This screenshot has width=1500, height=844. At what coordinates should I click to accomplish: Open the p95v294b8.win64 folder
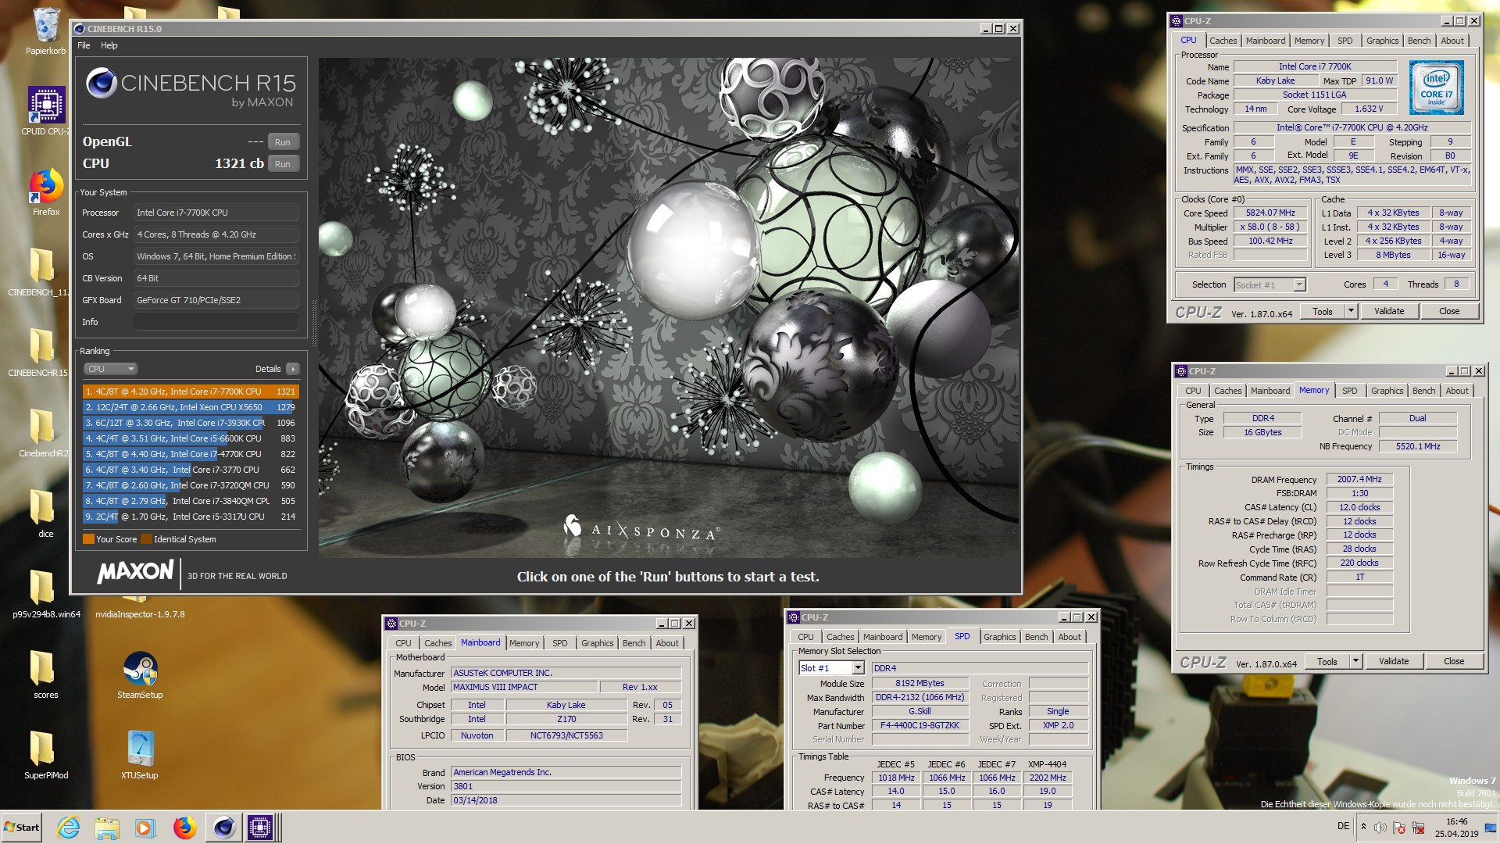[46, 594]
